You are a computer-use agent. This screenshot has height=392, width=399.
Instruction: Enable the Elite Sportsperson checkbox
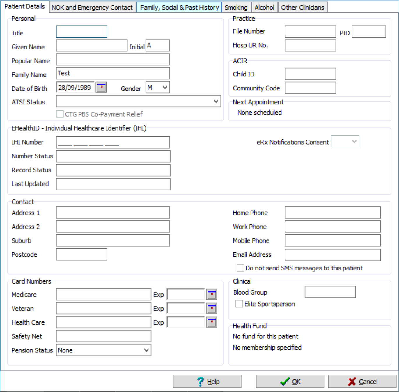tap(239, 304)
